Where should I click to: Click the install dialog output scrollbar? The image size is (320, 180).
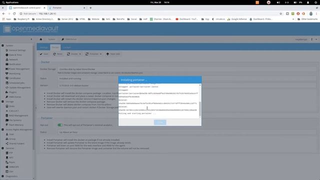click(x=200, y=109)
